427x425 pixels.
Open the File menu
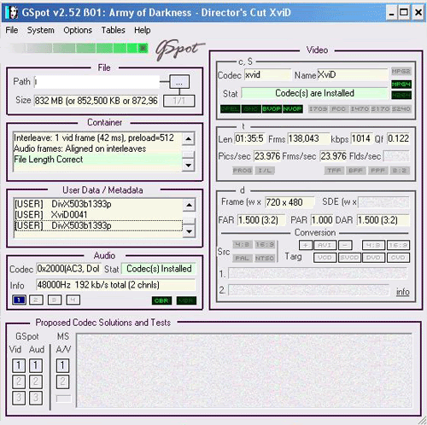[x=12, y=30]
